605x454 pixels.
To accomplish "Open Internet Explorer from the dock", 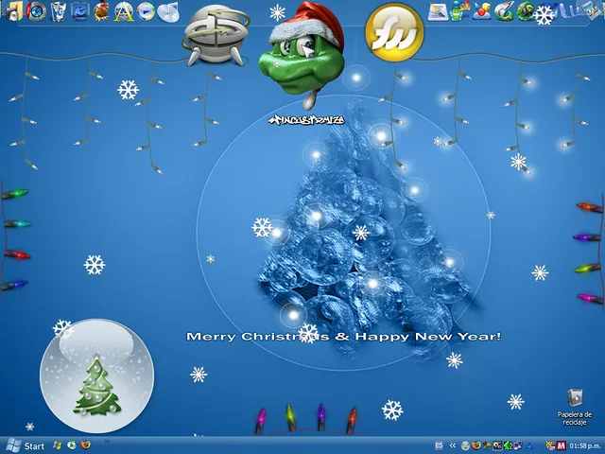I will click(80, 11).
